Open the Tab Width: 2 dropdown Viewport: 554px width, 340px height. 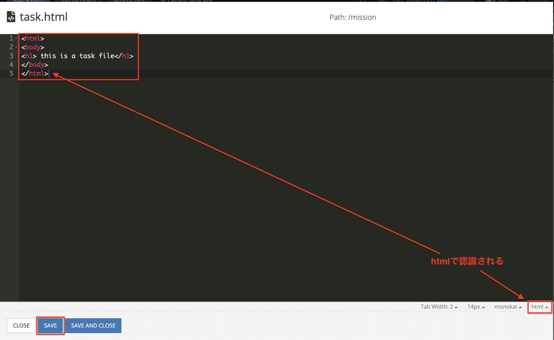[x=439, y=307]
